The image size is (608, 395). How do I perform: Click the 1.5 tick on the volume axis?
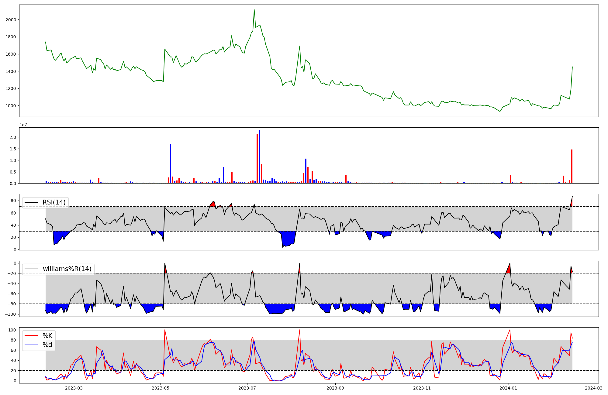[12, 149]
